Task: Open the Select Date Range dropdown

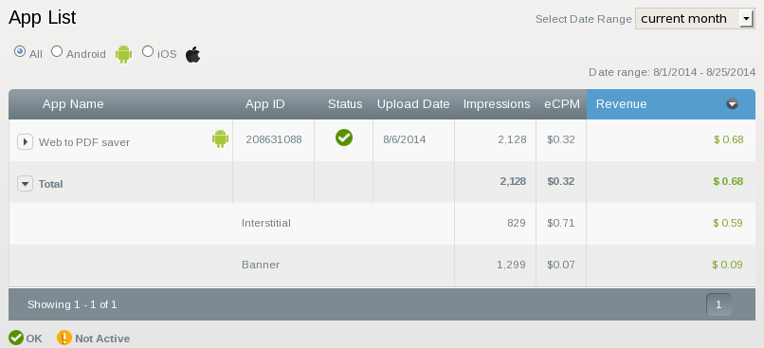Action: click(x=695, y=19)
